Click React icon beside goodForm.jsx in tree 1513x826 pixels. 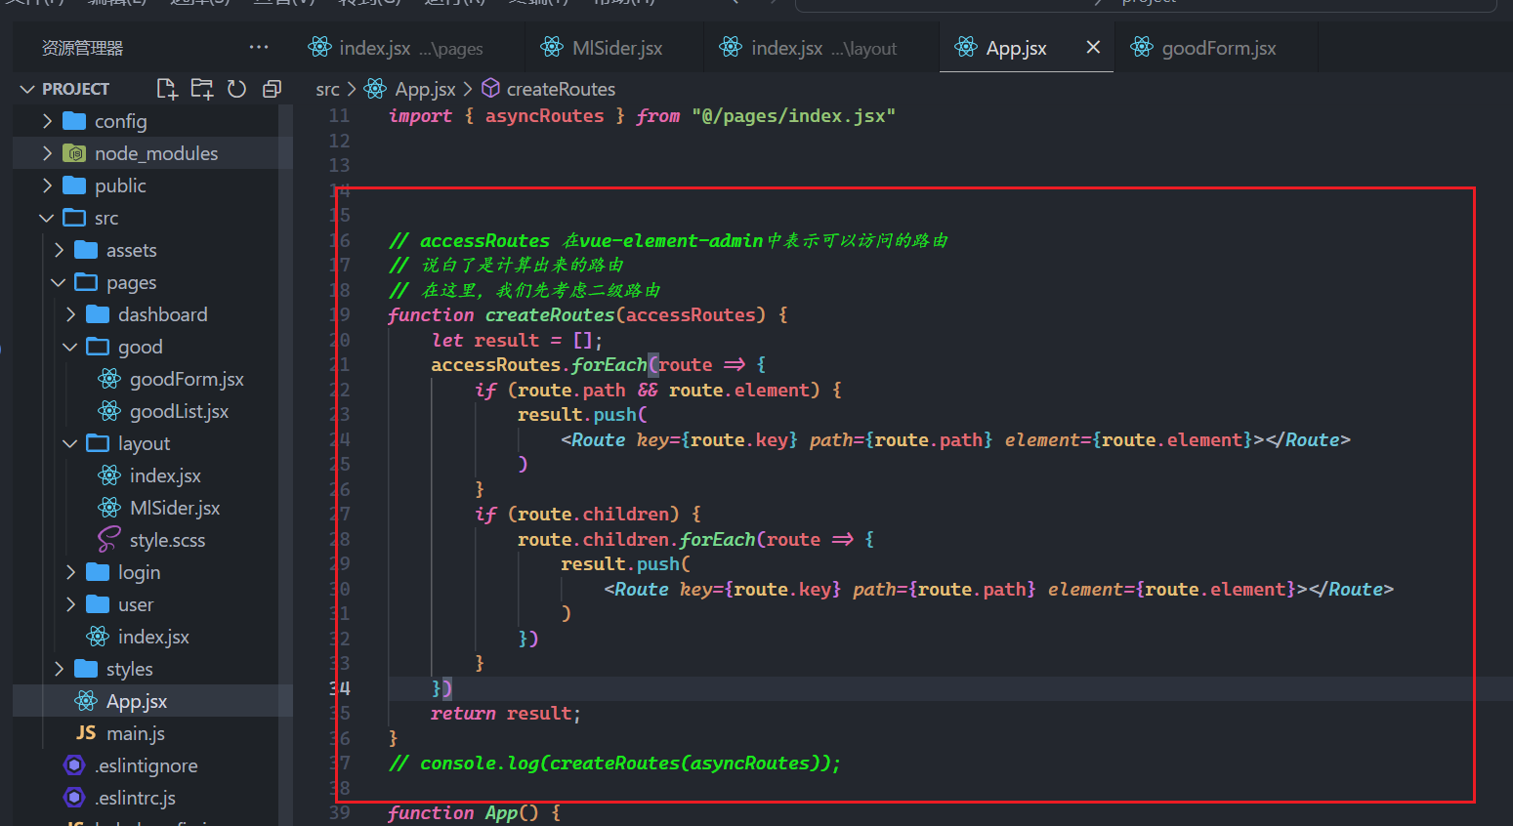109,379
